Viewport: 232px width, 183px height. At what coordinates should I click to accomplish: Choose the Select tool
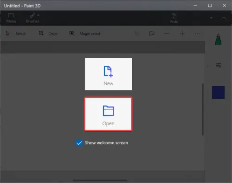pyautogui.click(x=16, y=34)
